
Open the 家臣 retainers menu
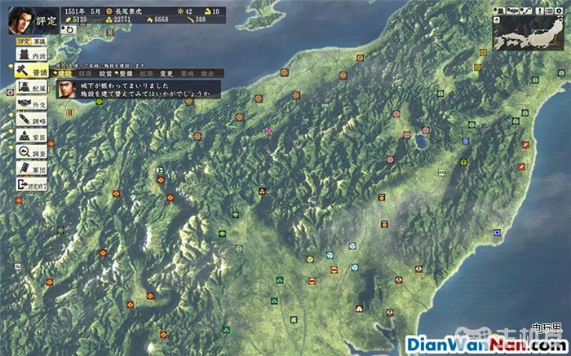(31, 135)
